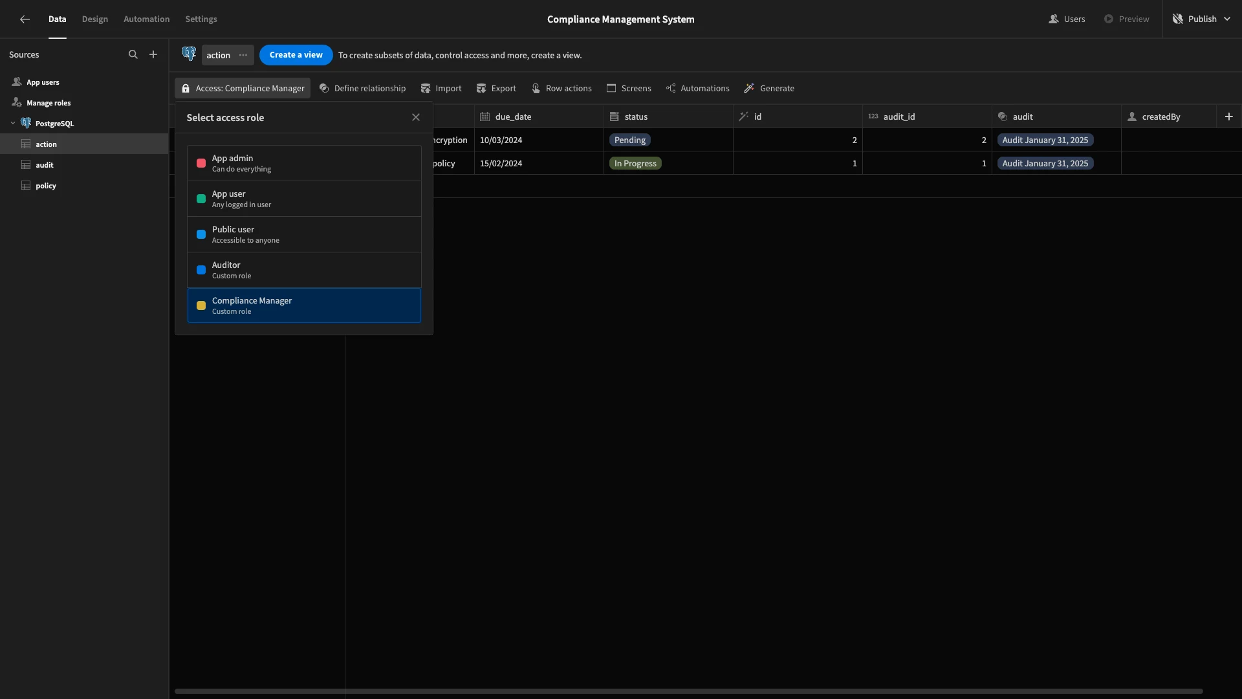Select App users in Sources

click(x=84, y=82)
